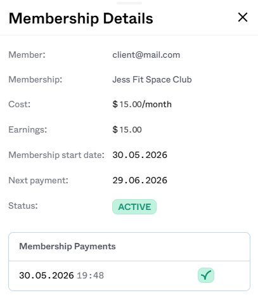Click the ACTIVE status badge
This screenshot has width=258, height=300.
134,207
